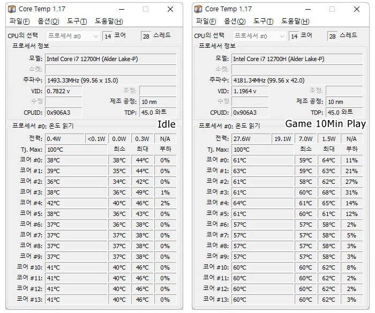Click power value 7.0W

coord(305,139)
